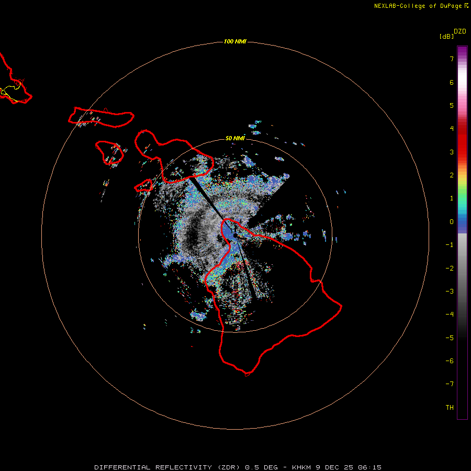Click the red band of the color bar
471x471 pixels.
click(x=462, y=141)
